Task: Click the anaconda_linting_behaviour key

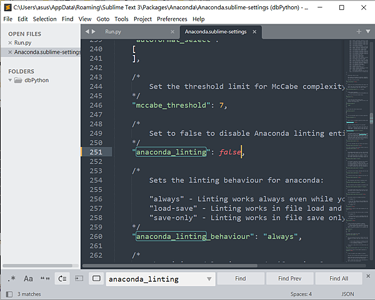Action: (x=193, y=236)
